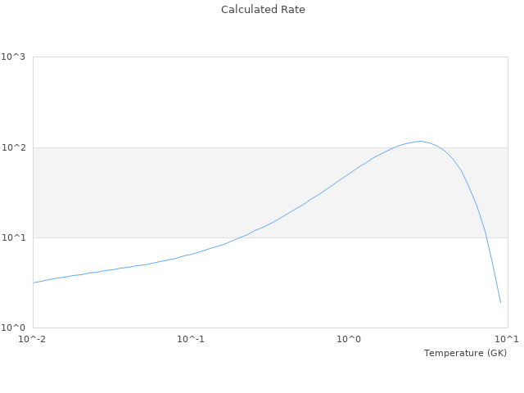Click the white plot area above the 10^2 gridline
The height and width of the screenshot is (393, 524).
[205, 98]
